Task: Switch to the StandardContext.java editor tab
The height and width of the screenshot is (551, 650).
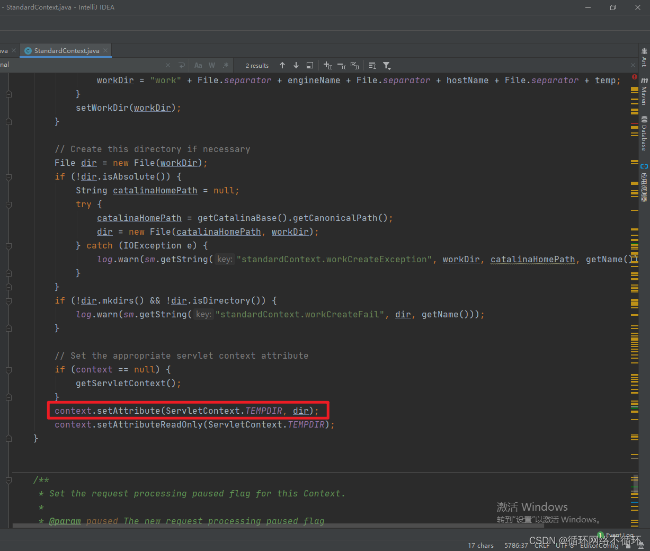Action: tap(65, 50)
